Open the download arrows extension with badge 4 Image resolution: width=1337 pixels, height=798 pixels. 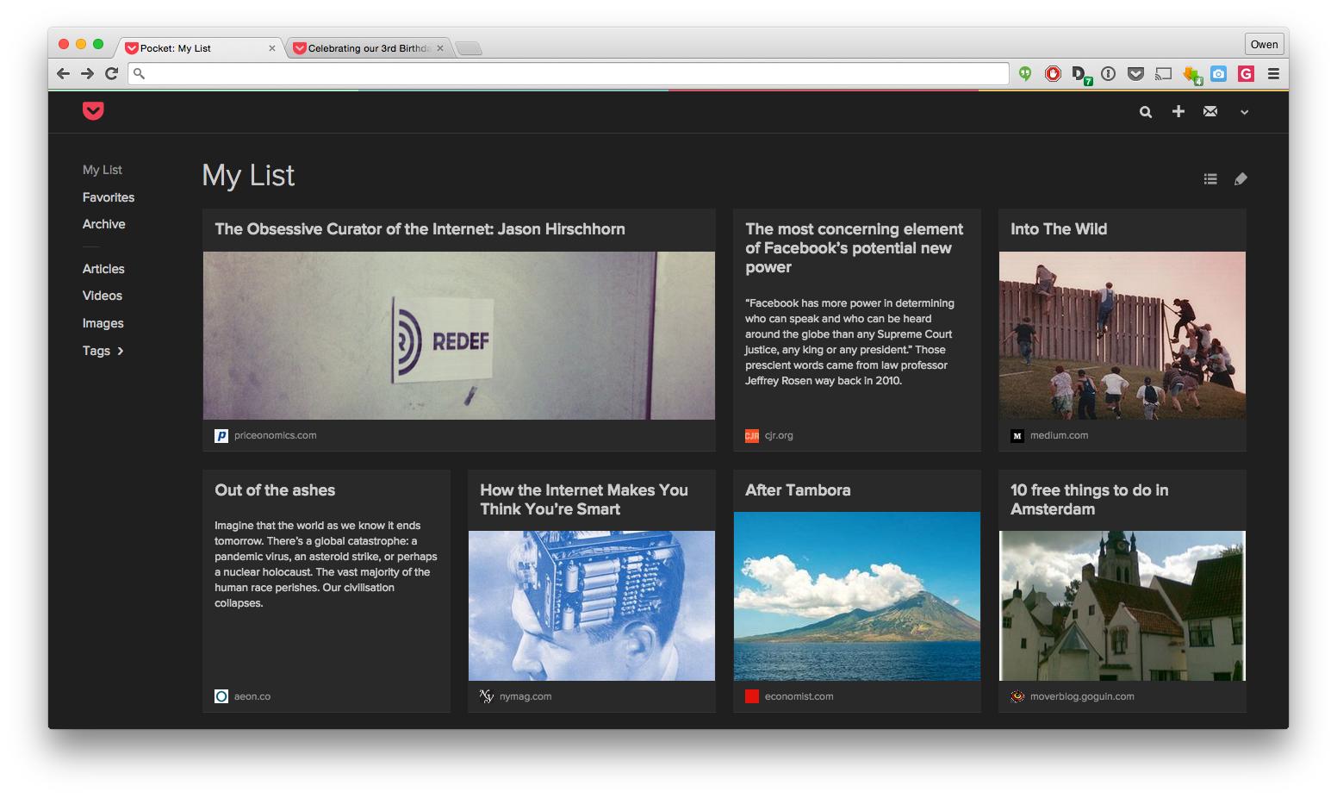(x=1192, y=76)
